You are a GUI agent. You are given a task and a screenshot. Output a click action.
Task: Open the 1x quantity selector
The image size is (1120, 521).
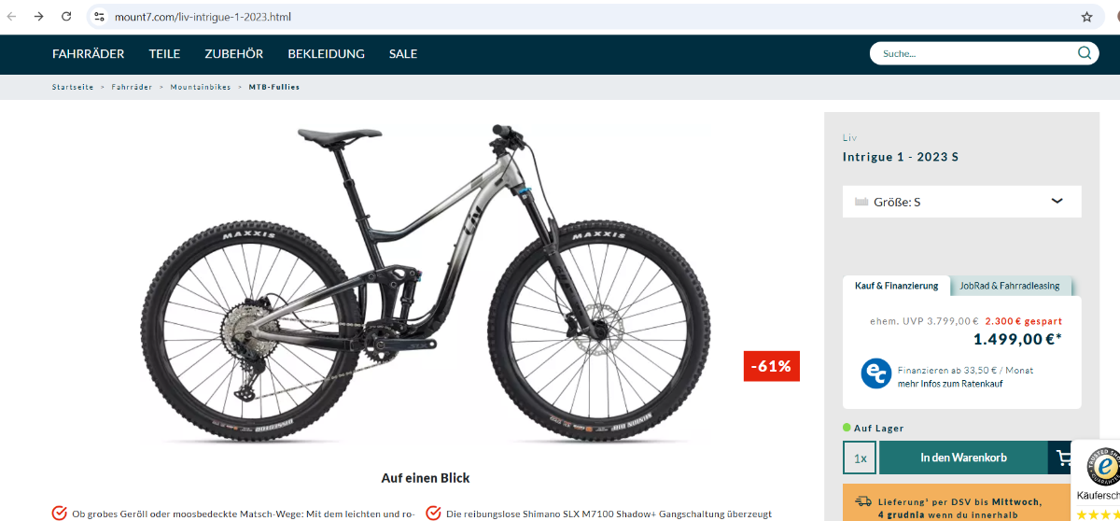(x=860, y=458)
